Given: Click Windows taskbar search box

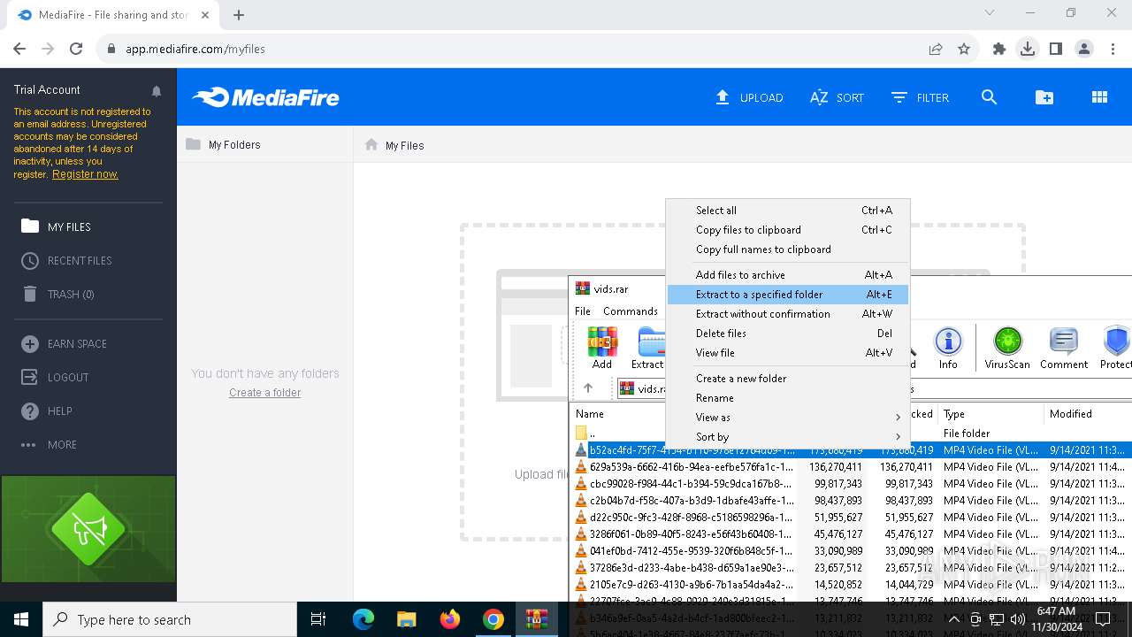Looking at the screenshot, I should [x=170, y=619].
